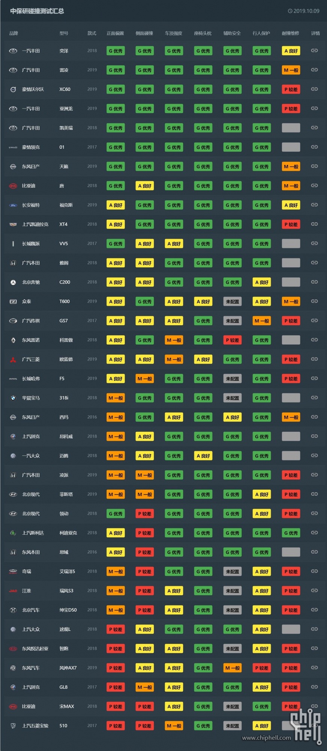Open details link icon for XT4
Screen dimensions: 327x751
point(315,224)
